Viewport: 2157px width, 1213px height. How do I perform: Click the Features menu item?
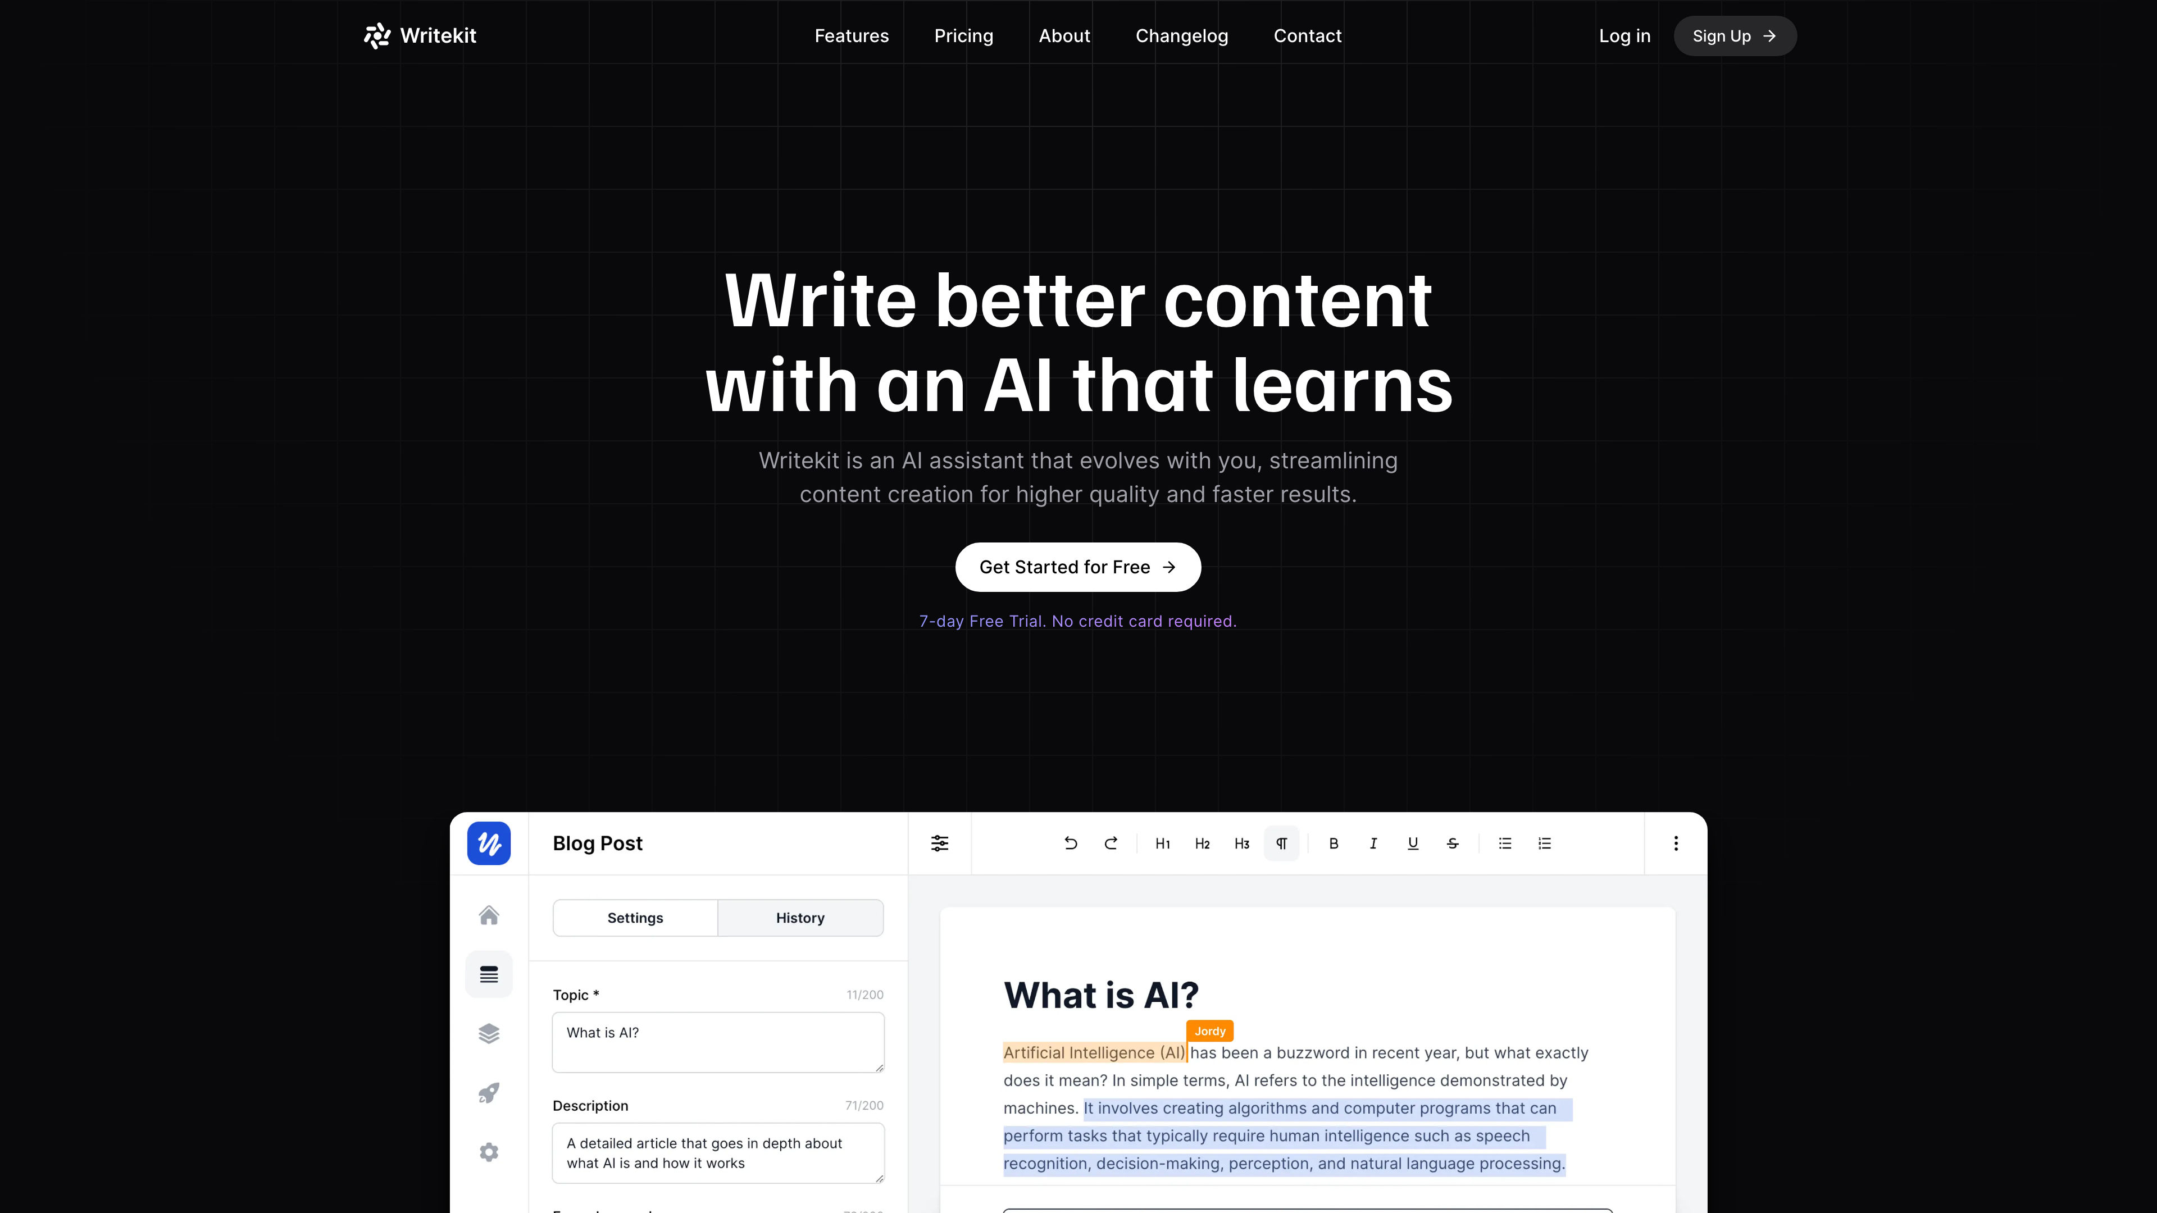pos(852,35)
